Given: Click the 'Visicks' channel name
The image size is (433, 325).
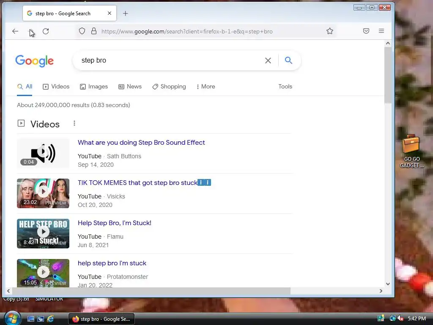Looking at the screenshot, I should coord(116,196).
